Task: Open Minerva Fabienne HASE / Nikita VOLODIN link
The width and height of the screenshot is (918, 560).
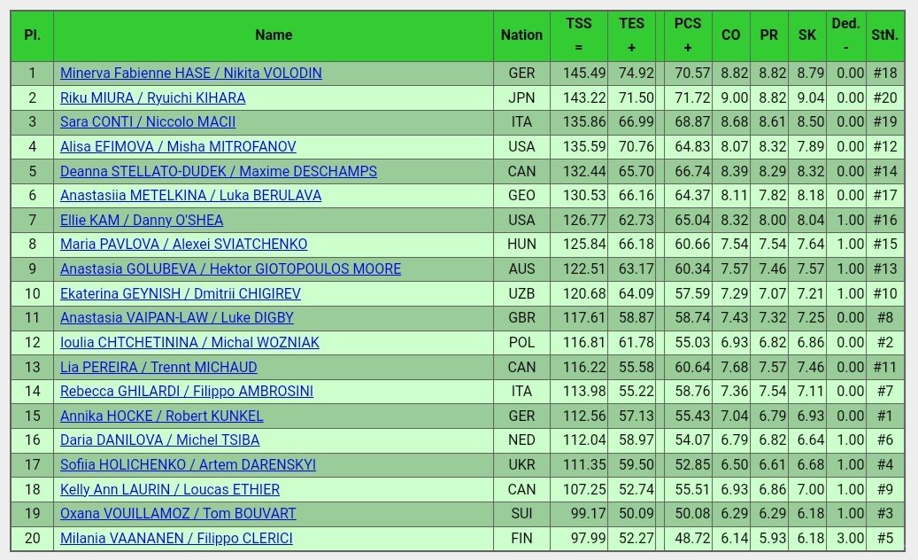Action: click(191, 74)
